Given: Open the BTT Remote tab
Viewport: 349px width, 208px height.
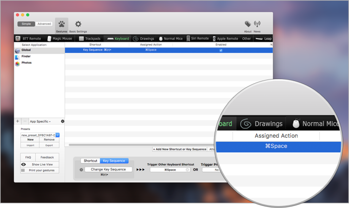Looking at the screenshot, I should 28,39.
